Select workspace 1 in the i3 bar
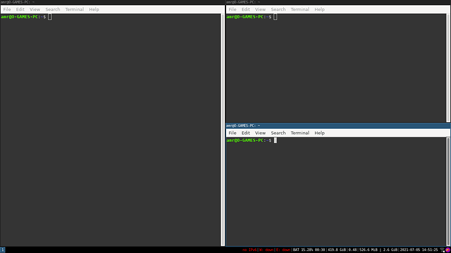The width and height of the screenshot is (451, 253). tap(3, 250)
